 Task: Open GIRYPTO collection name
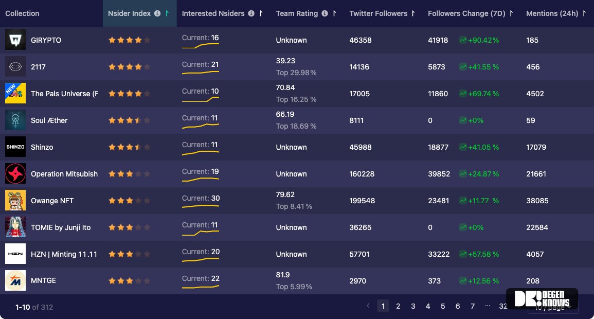pos(46,40)
